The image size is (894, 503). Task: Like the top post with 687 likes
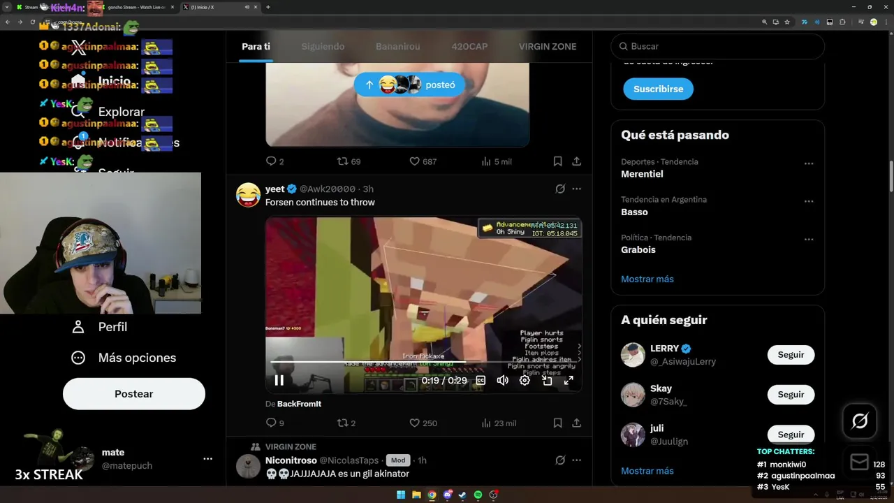pos(423,161)
